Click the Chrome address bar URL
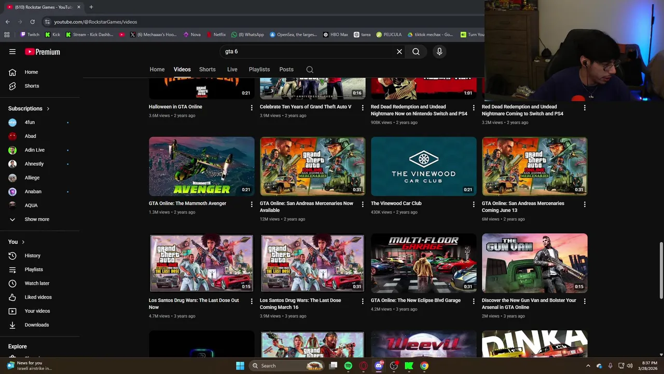Screen dimensions: 664x374 [x=95, y=22]
